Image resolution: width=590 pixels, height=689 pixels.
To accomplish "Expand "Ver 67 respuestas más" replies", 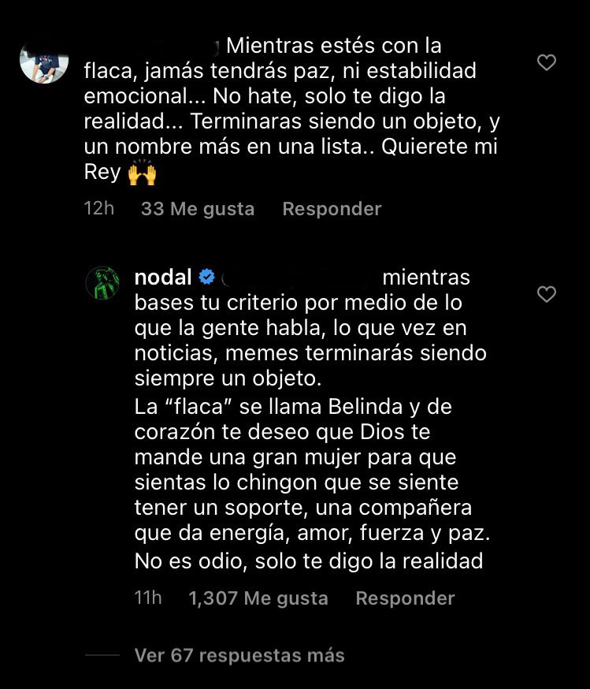I will pyautogui.click(x=239, y=655).
